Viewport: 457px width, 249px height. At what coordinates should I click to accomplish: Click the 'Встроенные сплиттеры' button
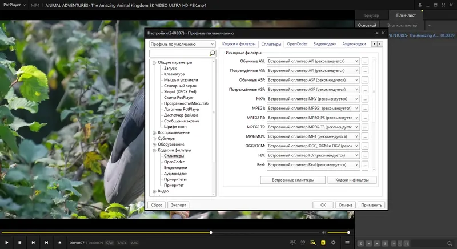click(293, 180)
